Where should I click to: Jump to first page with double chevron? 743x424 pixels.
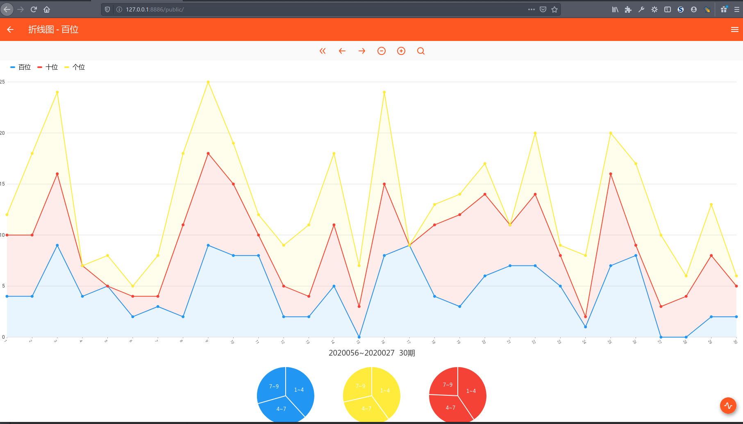[x=323, y=51]
